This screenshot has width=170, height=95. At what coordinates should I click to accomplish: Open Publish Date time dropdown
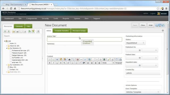[150, 58]
